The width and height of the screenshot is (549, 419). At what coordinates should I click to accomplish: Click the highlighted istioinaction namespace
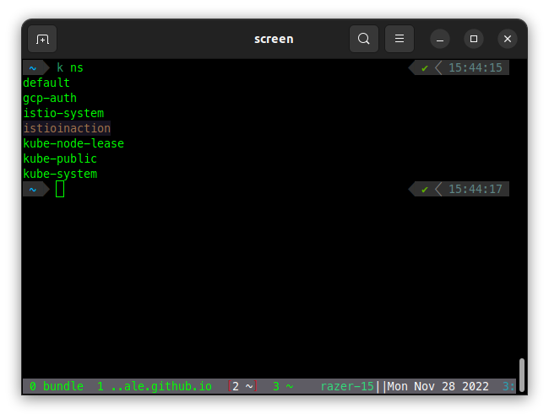[67, 129]
